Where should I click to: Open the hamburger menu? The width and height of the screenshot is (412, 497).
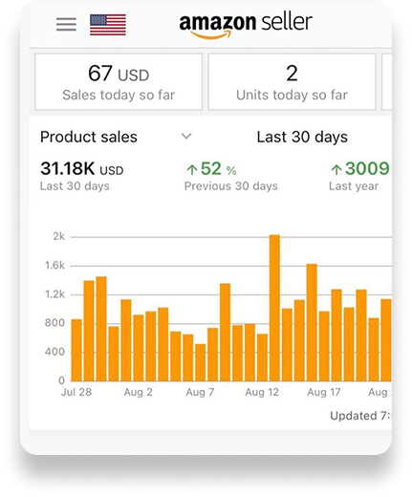tap(66, 24)
